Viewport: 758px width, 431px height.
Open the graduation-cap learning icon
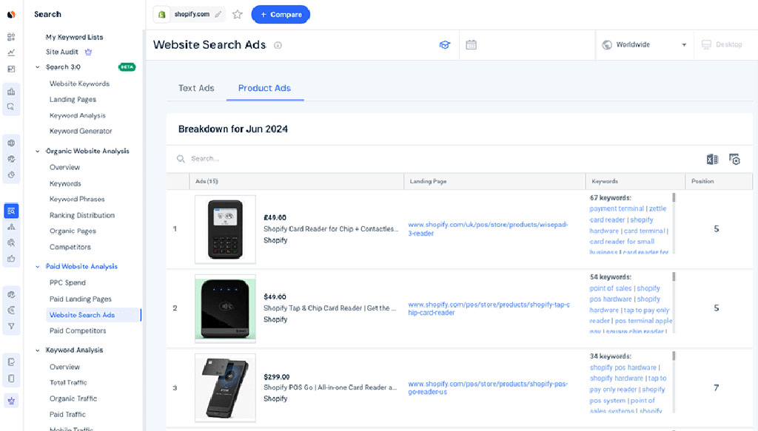pos(445,45)
